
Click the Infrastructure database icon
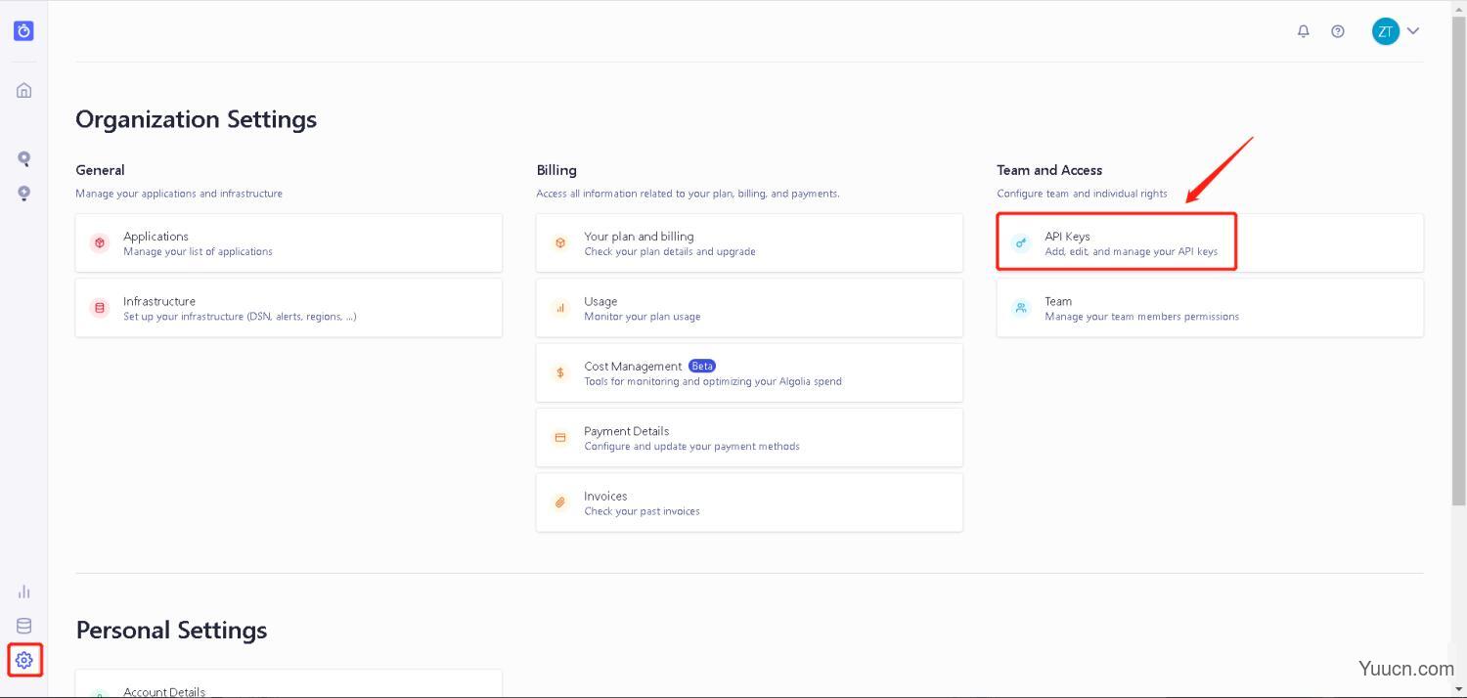tap(99, 308)
